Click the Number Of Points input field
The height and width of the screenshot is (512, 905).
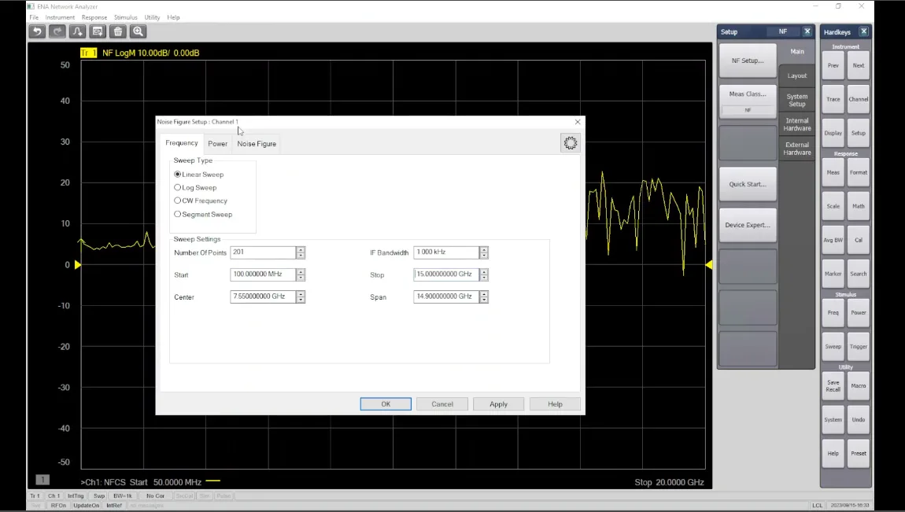(x=263, y=252)
